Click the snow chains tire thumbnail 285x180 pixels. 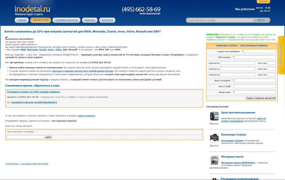coord(214,116)
